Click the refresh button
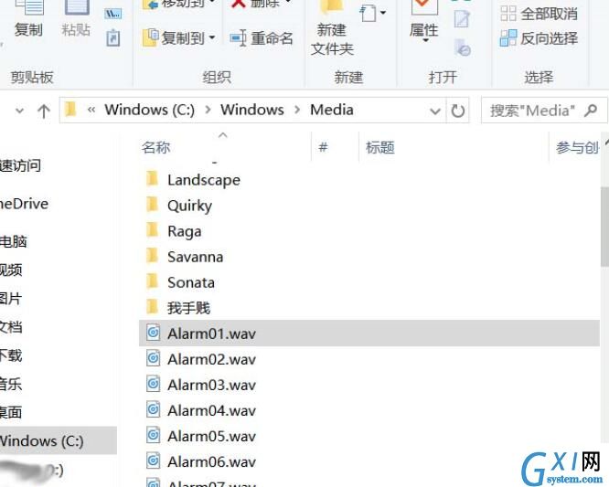609x487 pixels. pyautogui.click(x=458, y=111)
